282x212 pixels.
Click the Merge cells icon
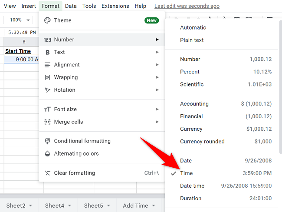pos(48,122)
